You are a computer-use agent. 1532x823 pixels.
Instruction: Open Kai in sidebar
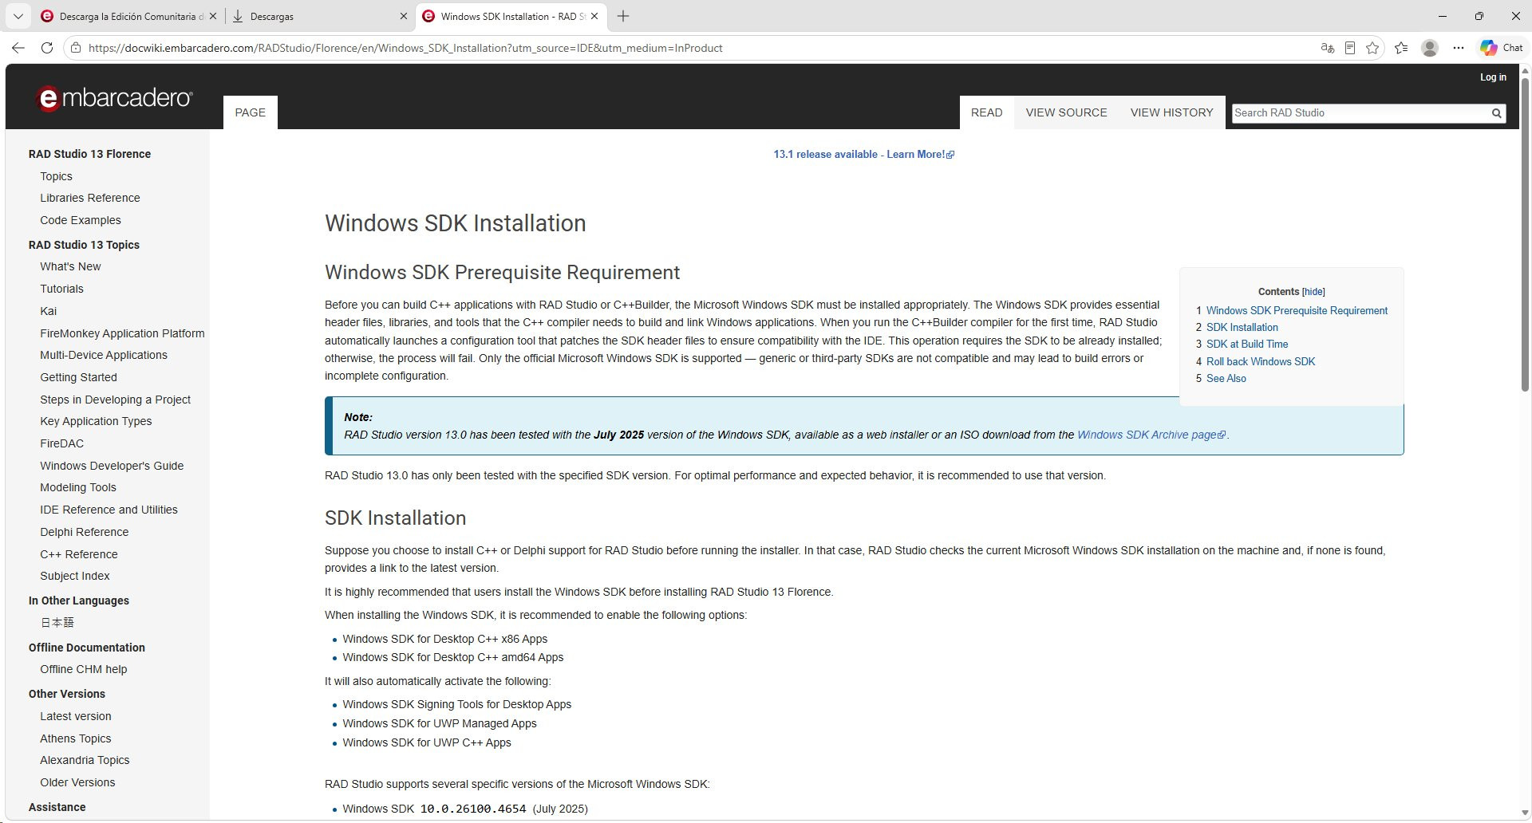pyautogui.click(x=49, y=311)
